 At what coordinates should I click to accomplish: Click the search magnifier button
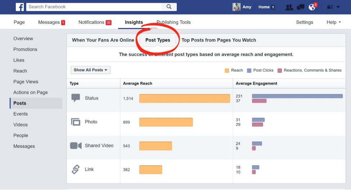[169, 7]
